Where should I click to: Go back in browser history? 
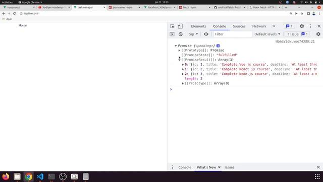point(4,14)
